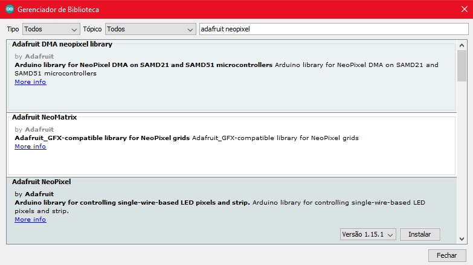Open the Versão 1.15.1 version dropdown
This screenshot has width=473, height=265.
click(x=368, y=234)
